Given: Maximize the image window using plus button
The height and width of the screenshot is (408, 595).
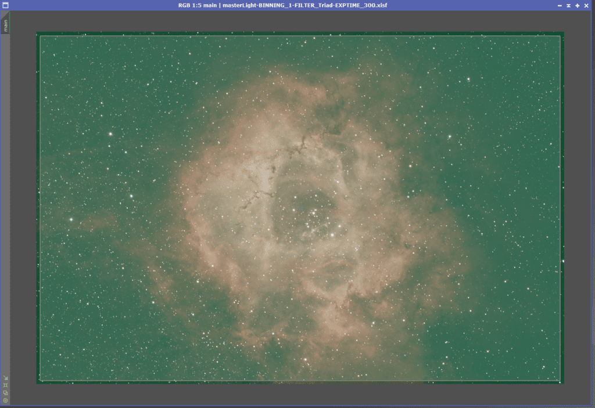Looking at the screenshot, I should coord(577,5).
